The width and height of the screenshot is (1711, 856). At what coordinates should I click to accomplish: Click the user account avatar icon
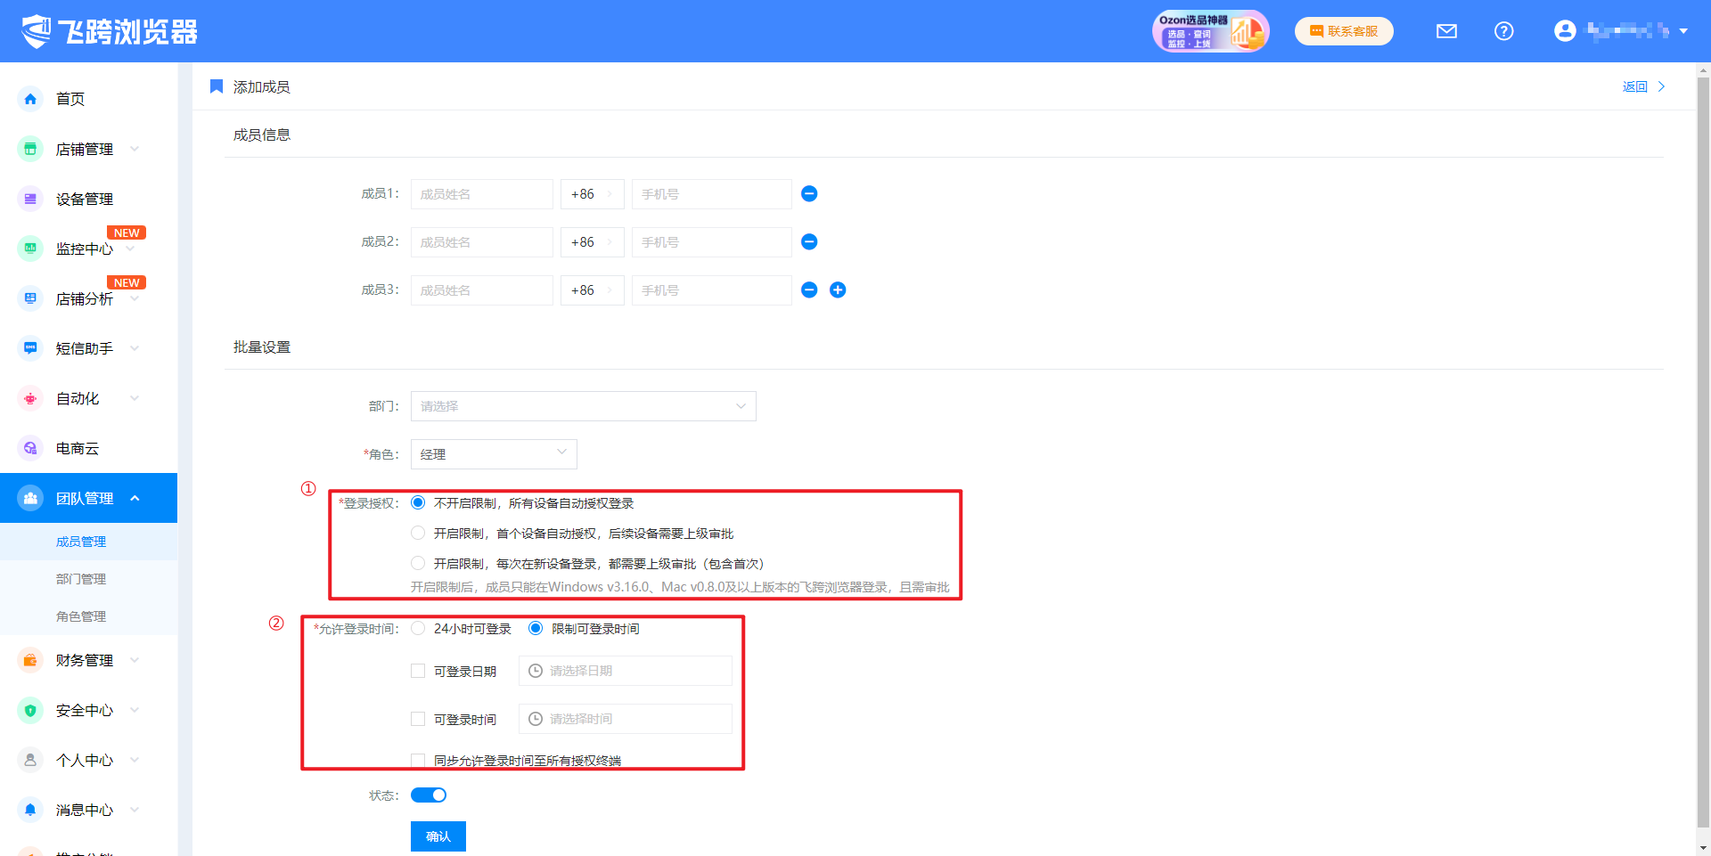(1564, 31)
